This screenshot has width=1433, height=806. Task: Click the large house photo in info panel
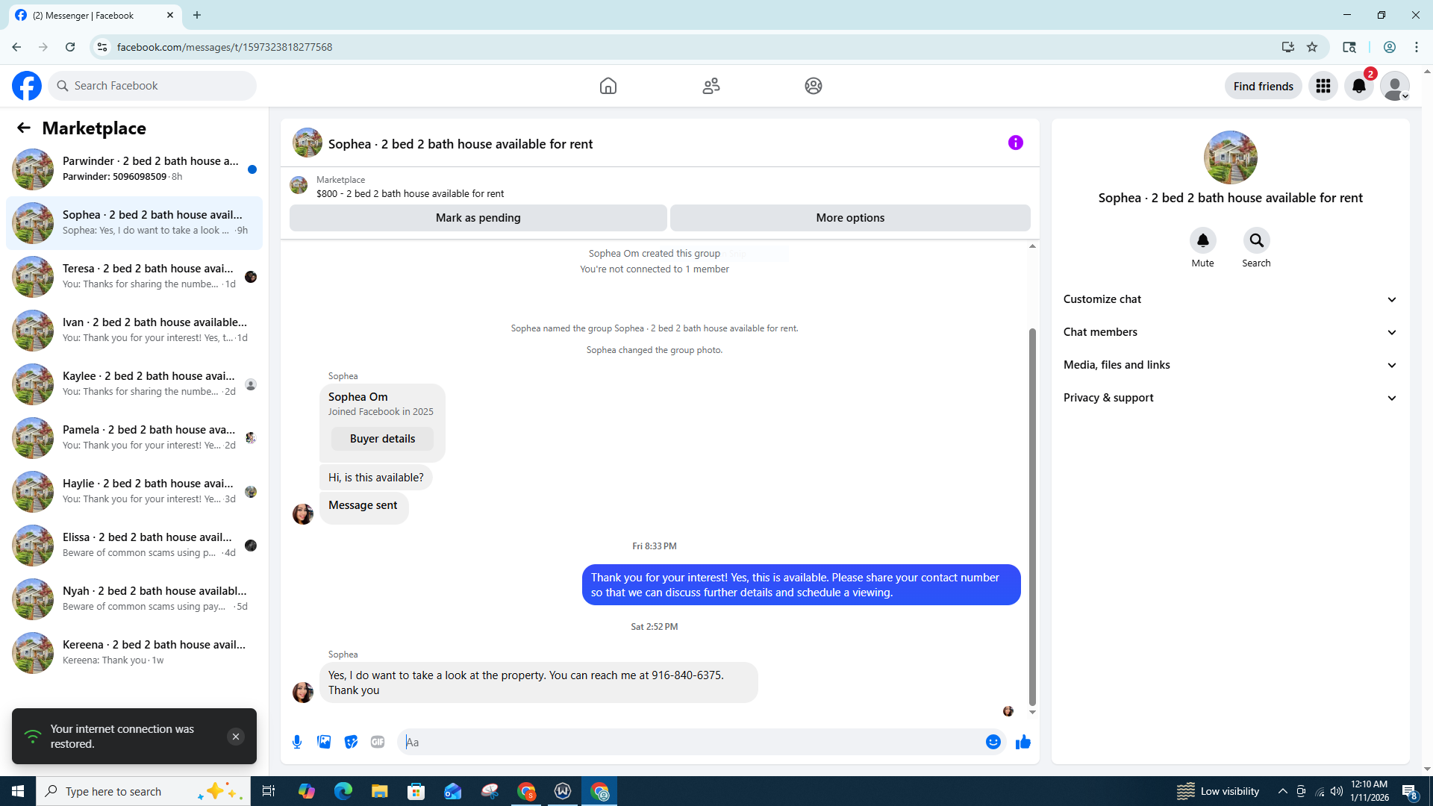click(1231, 157)
